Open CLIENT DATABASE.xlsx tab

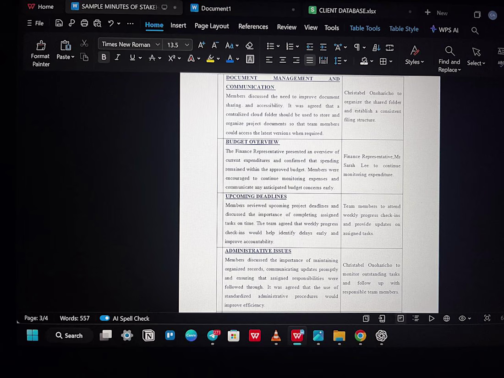click(347, 11)
